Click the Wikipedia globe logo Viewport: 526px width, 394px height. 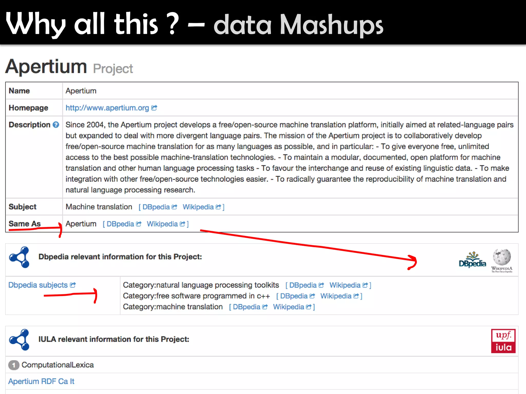tap(502, 260)
